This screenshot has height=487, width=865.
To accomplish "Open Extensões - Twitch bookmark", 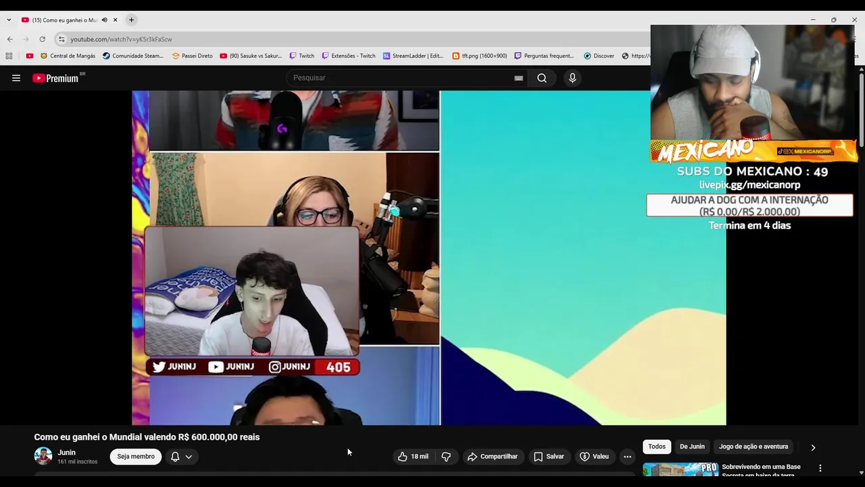I will (x=348, y=56).
